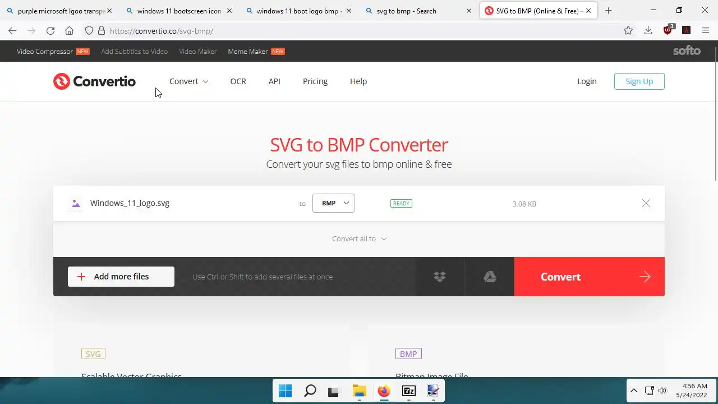Open the BMP format dropdown
This screenshot has width=718, height=404.
(x=333, y=203)
